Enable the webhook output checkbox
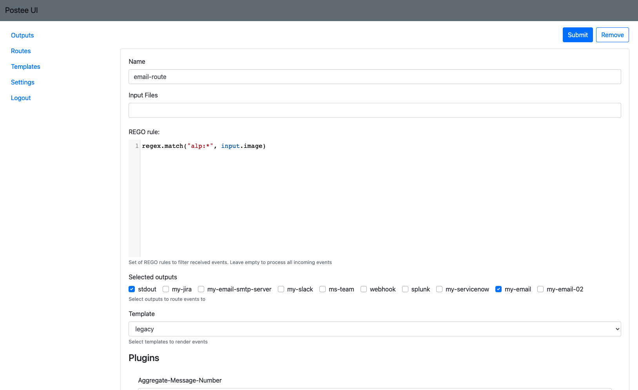This screenshot has height=390, width=638. (x=364, y=289)
